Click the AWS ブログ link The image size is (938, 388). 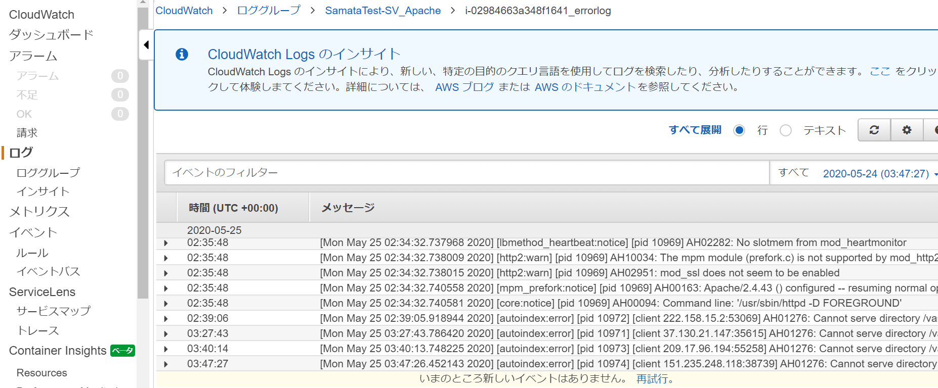pos(464,87)
